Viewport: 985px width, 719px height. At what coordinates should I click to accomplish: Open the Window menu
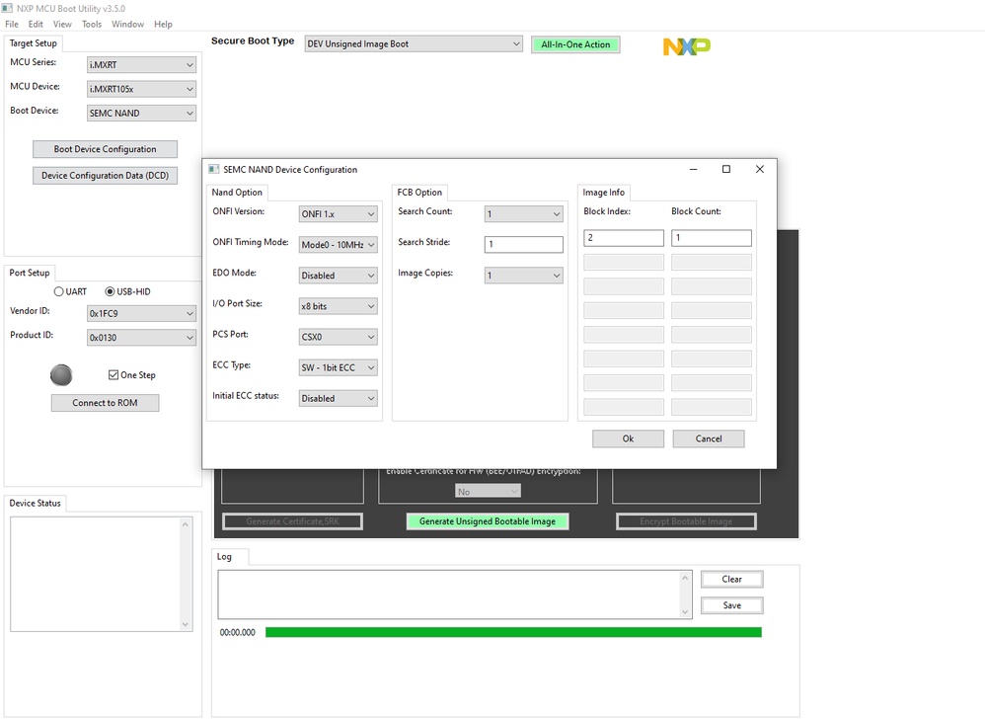pyautogui.click(x=127, y=24)
